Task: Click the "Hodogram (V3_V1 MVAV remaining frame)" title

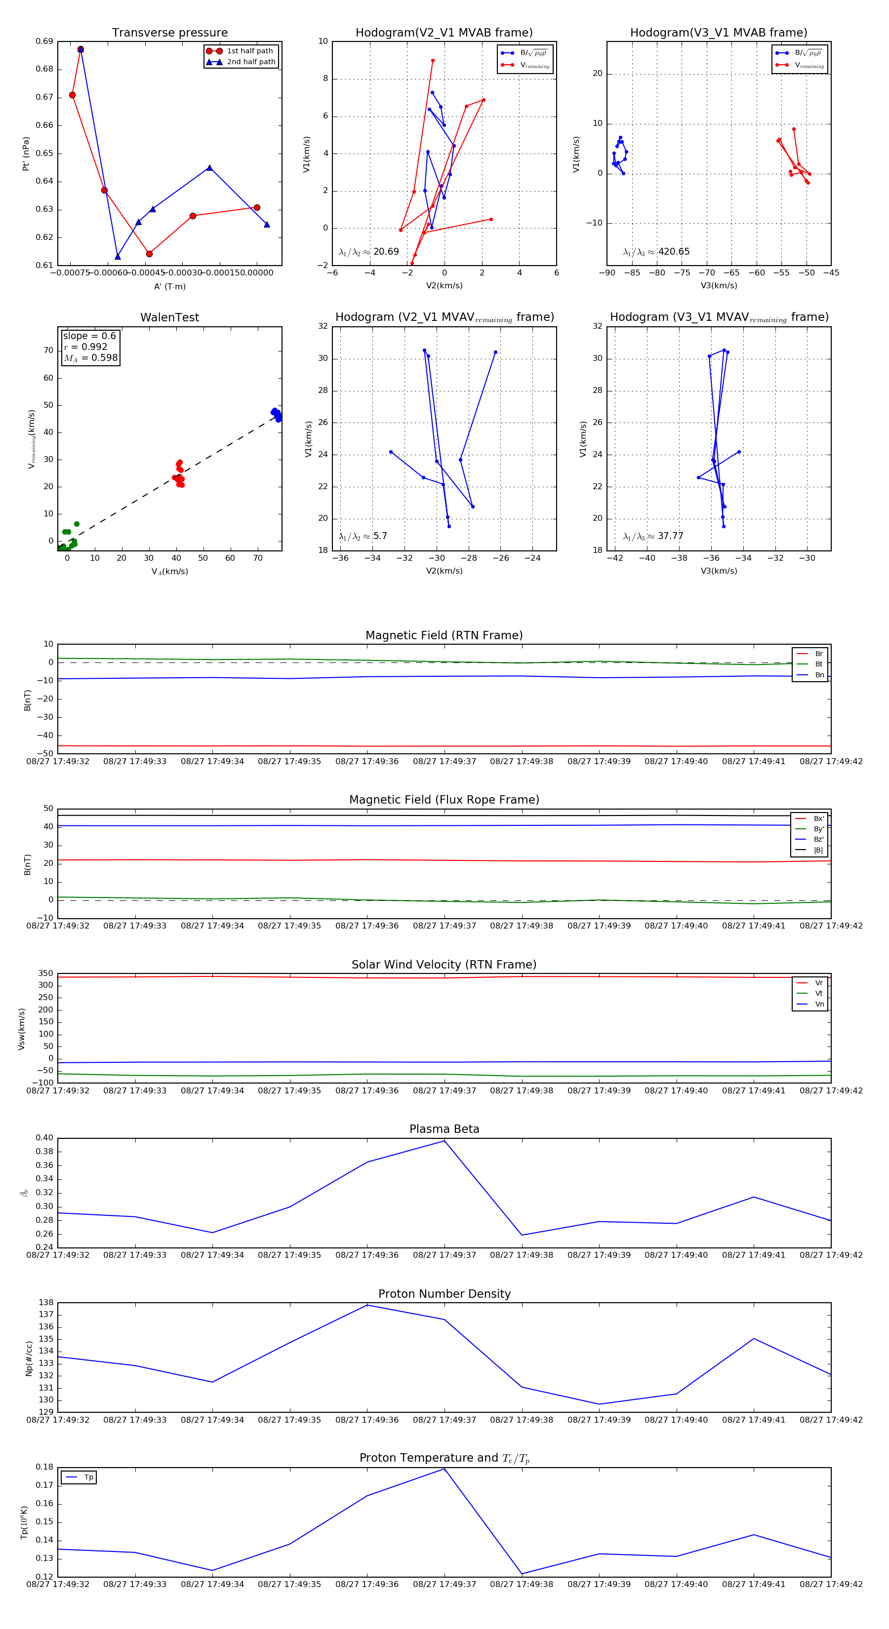Action: pos(719,317)
